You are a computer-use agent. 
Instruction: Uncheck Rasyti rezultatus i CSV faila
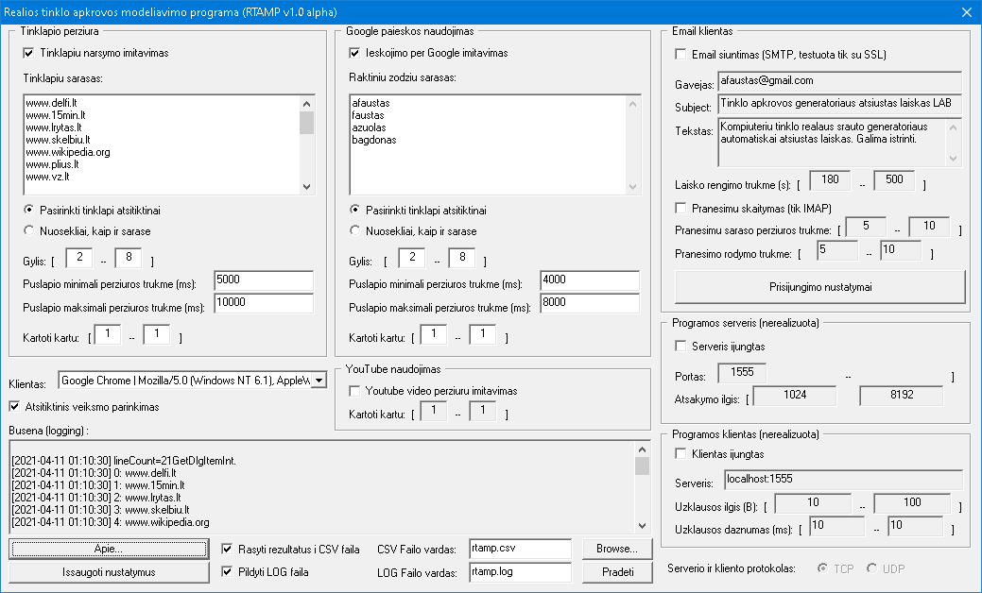227,550
